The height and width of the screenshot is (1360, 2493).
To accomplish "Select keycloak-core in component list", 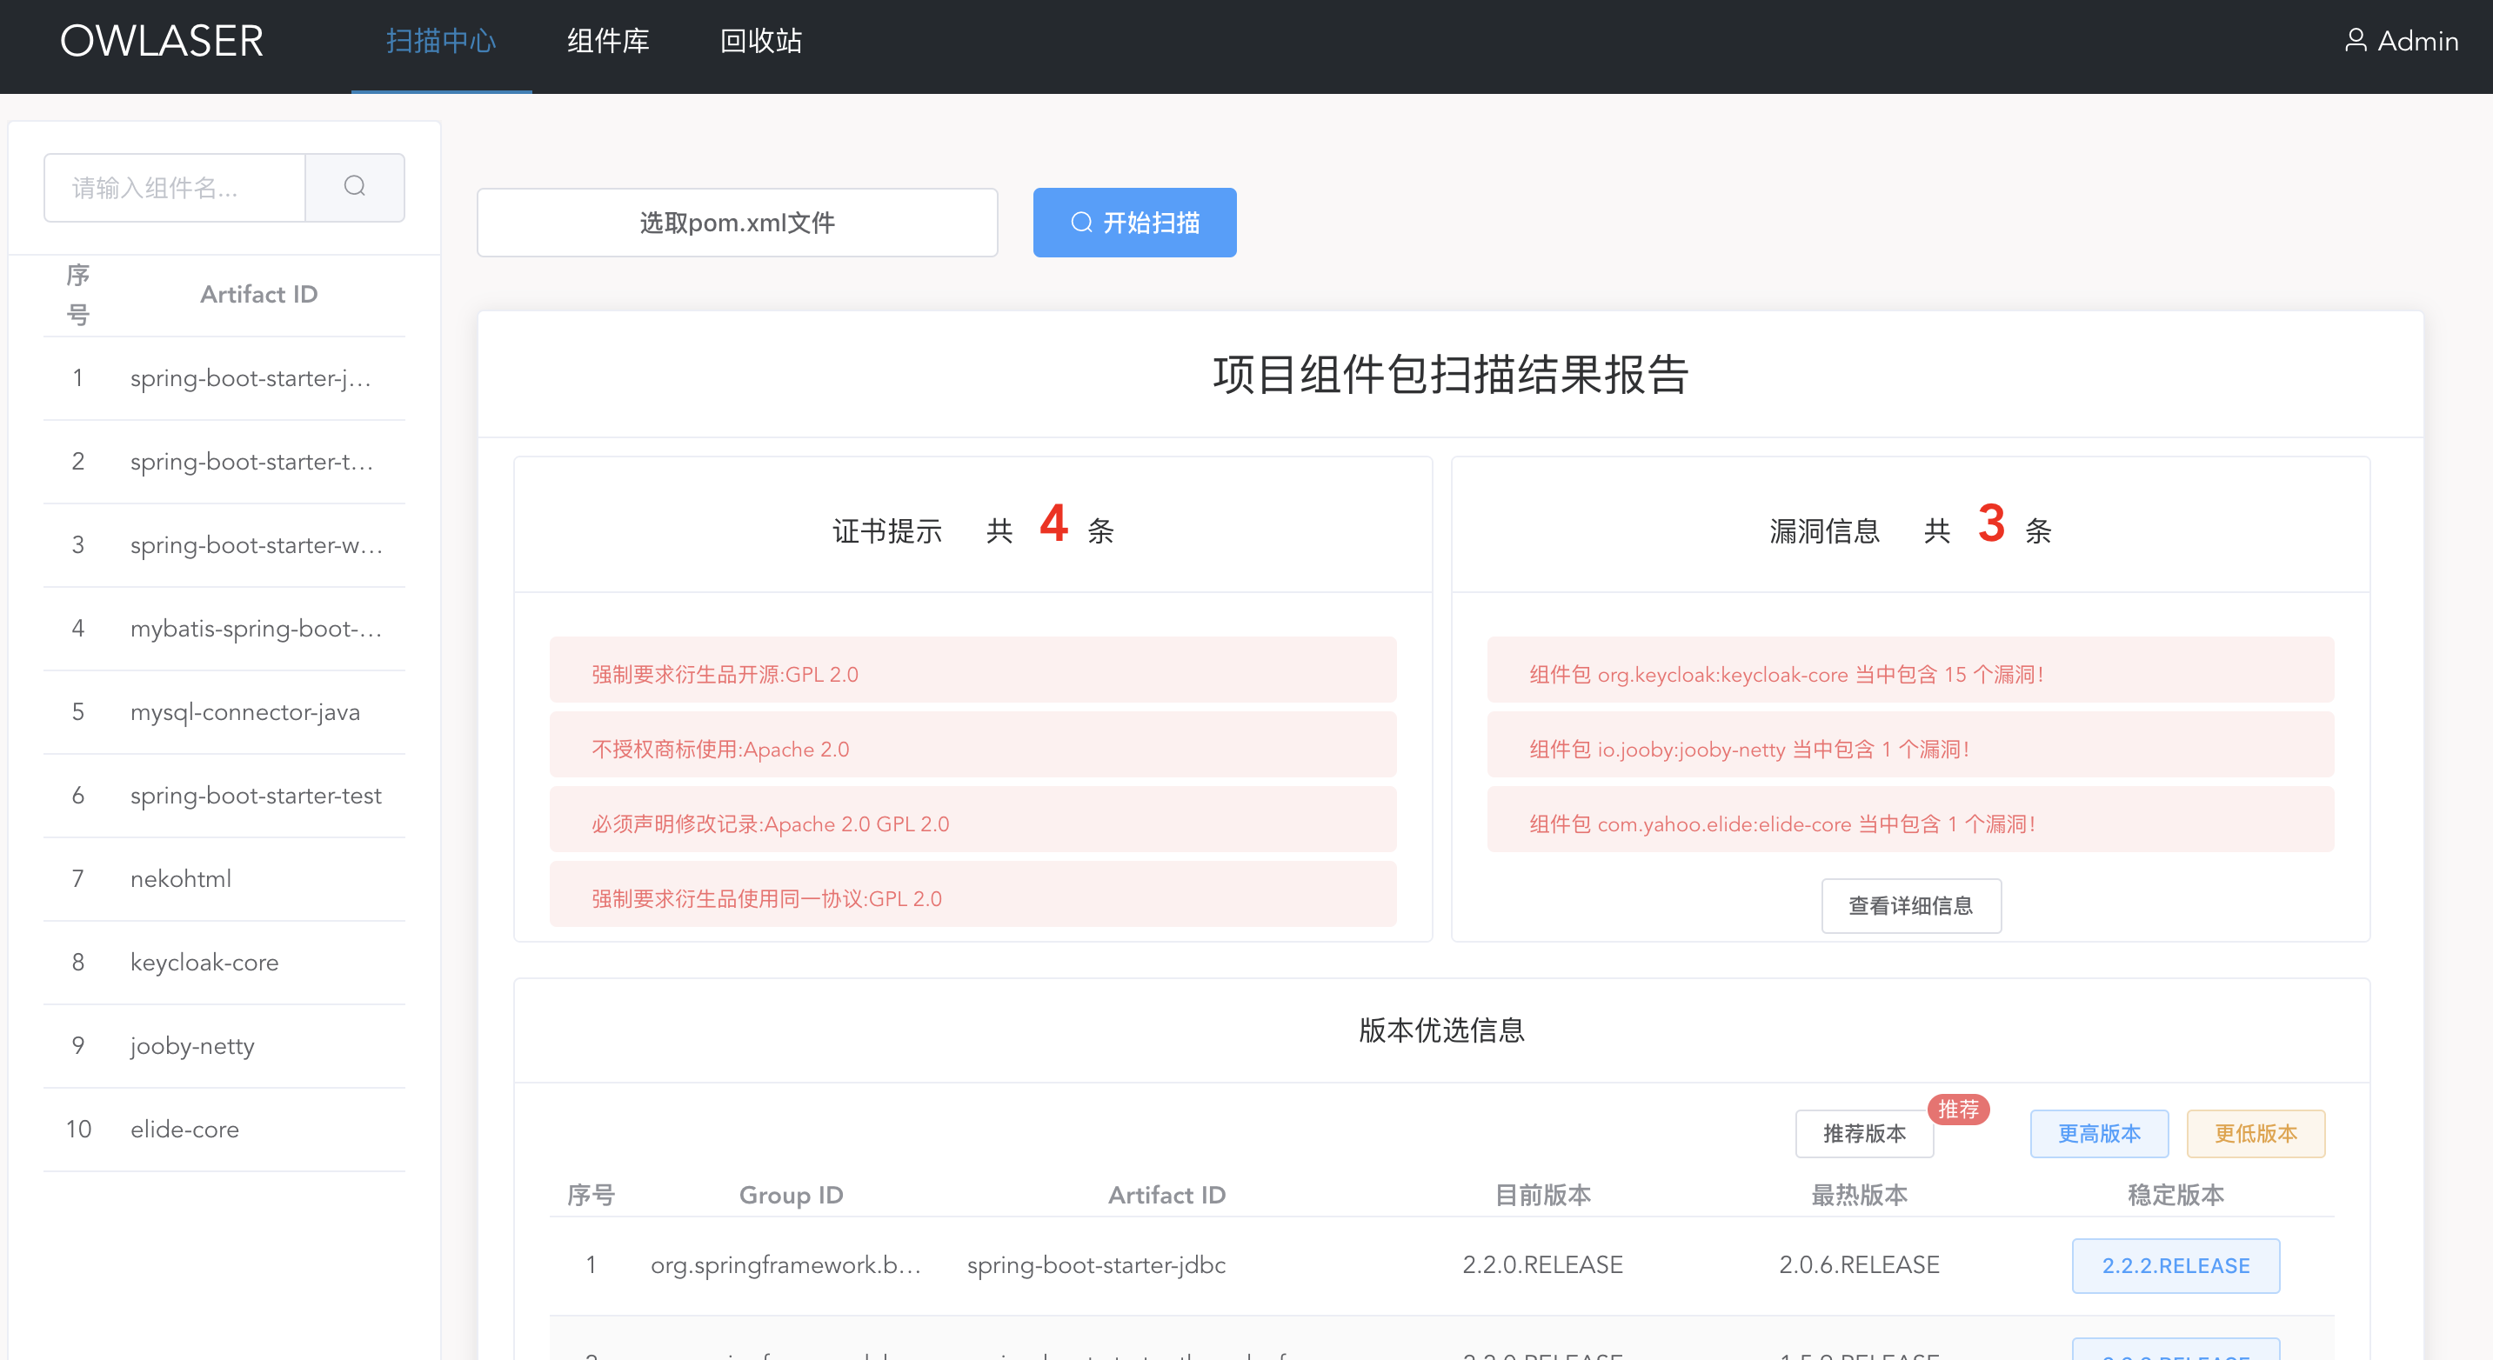I will click(x=204, y=962).
